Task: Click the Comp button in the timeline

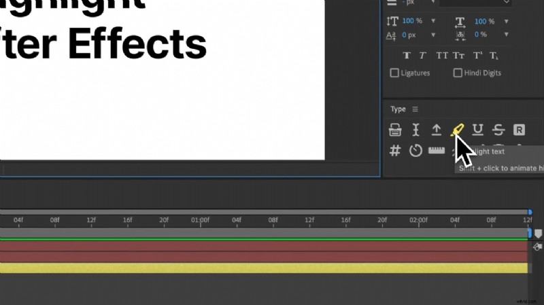Action: tap(537, 247)
